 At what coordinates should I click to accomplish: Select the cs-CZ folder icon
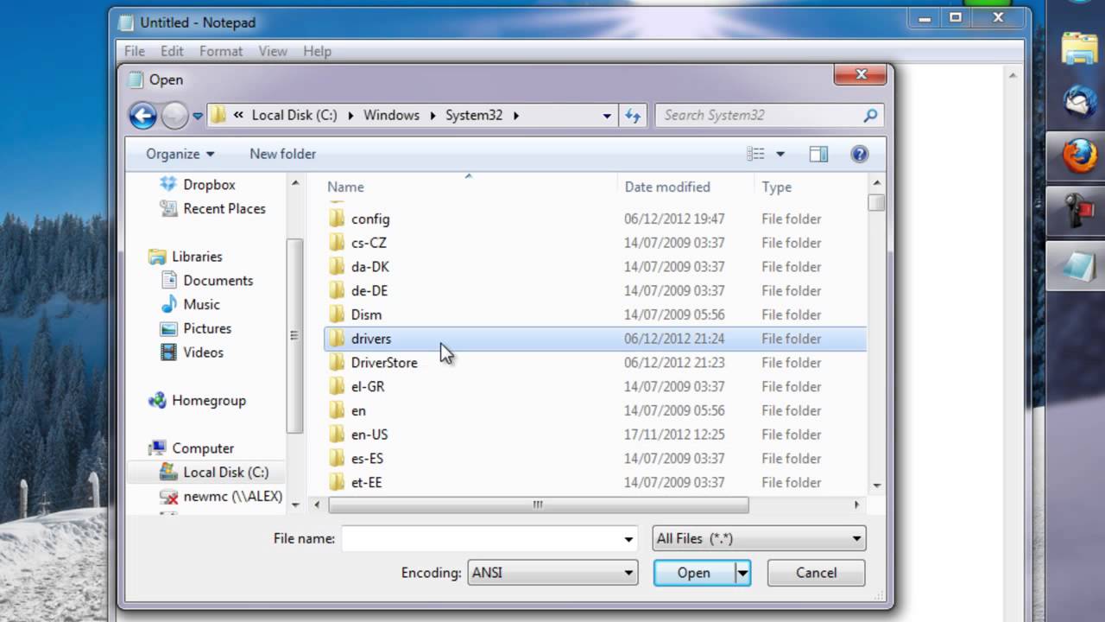pyautogui.click(x=337, y=243)
